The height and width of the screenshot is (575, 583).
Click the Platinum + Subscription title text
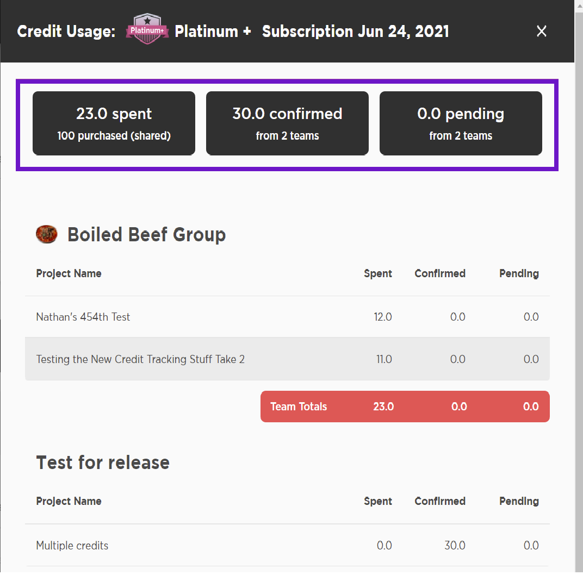(312, 32)
